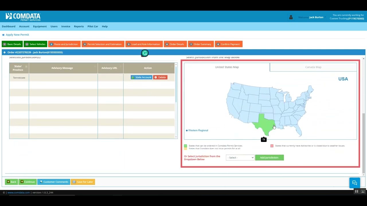Screen dimensions: 367x206
Task: Delete the Tennessee jurisdiction
Action: click(x=160, y=78)
